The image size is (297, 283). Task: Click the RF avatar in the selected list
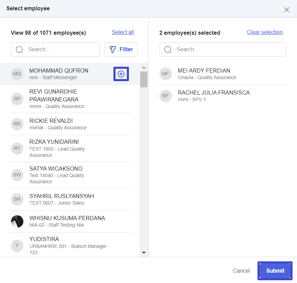(166, 96)
